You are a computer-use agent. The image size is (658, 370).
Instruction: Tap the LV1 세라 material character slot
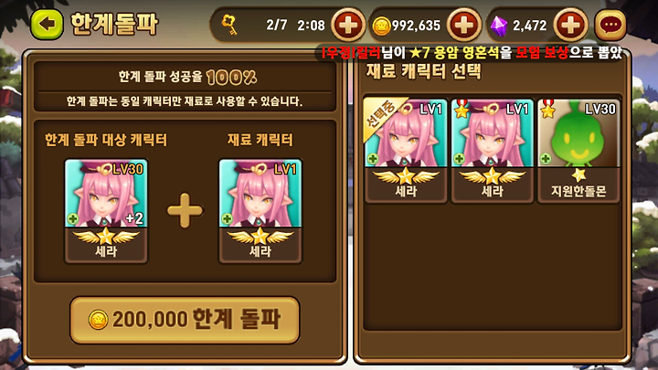tap(260, 211)
